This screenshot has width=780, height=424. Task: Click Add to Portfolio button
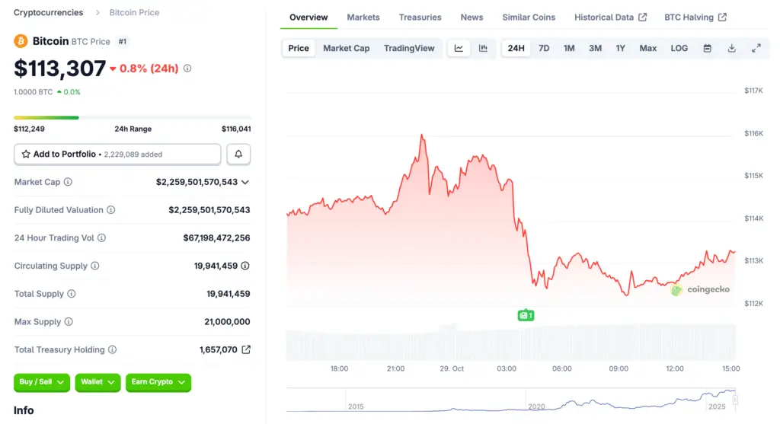(117, 155)
